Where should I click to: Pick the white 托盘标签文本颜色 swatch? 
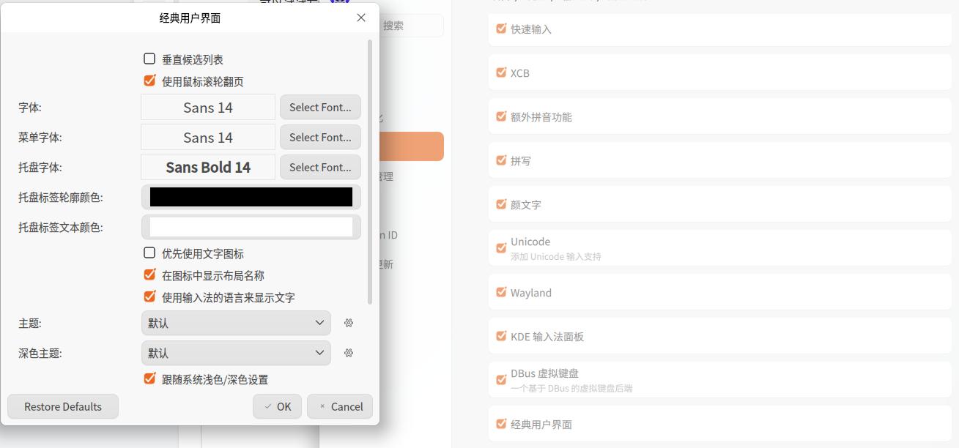(251, 227)
